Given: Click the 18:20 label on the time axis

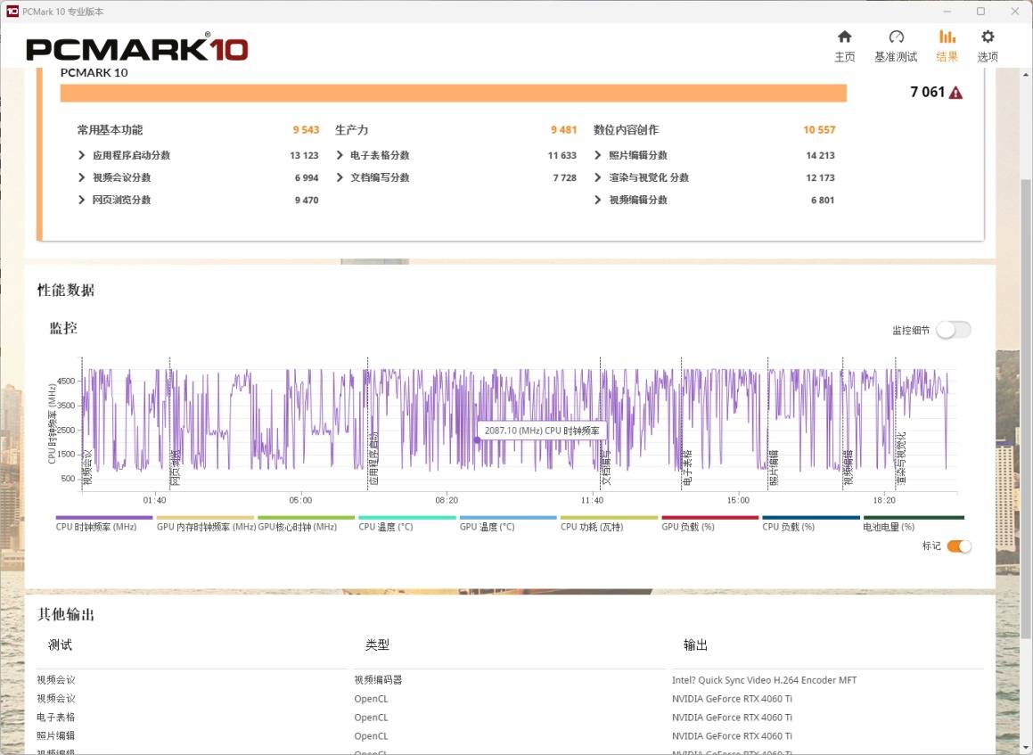Looking at the screenshot, I should tap(884, 501).
